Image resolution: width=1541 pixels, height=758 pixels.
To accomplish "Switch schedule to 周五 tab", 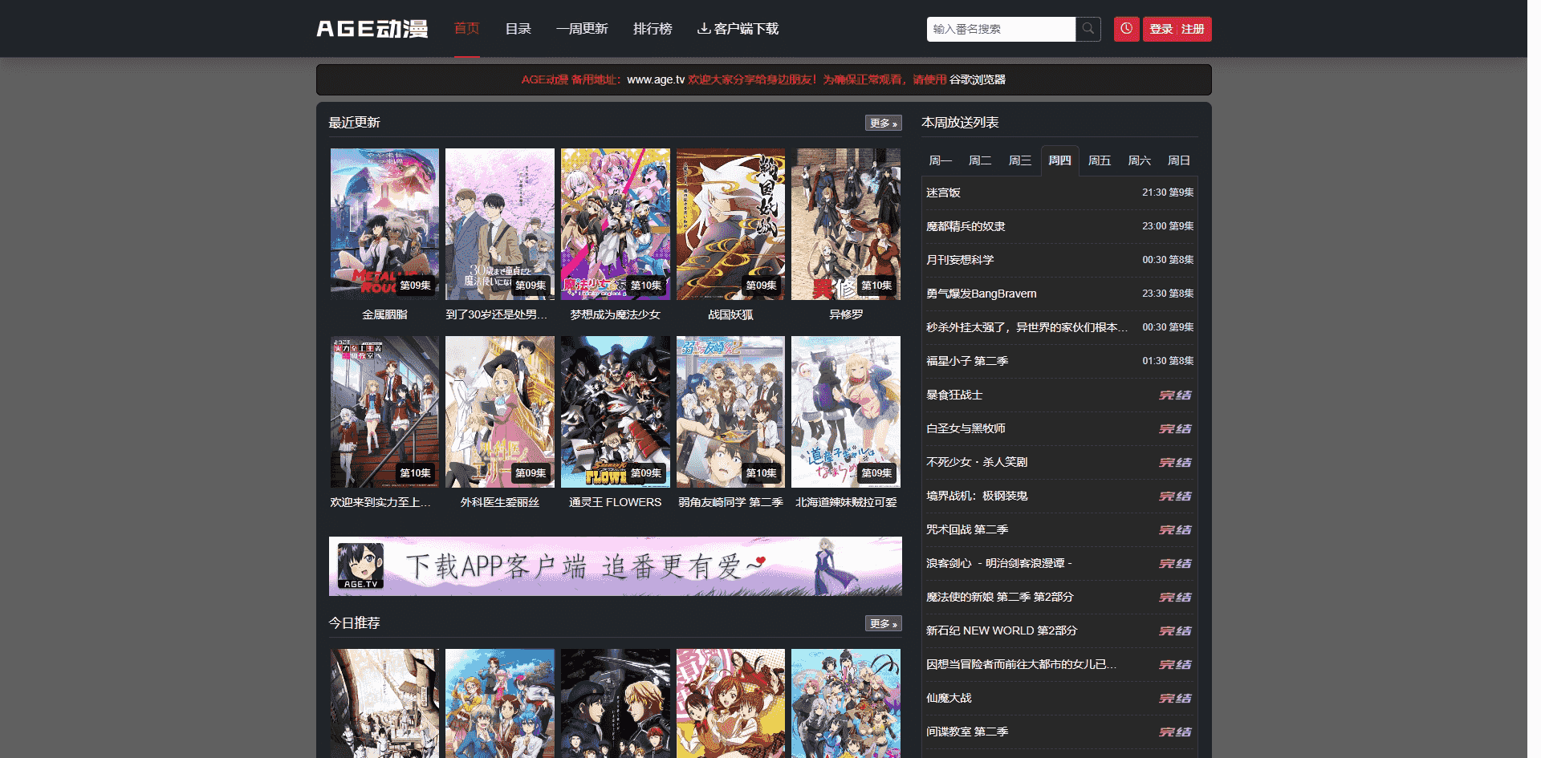I will pyautogui.click(x=1100, y=160).
